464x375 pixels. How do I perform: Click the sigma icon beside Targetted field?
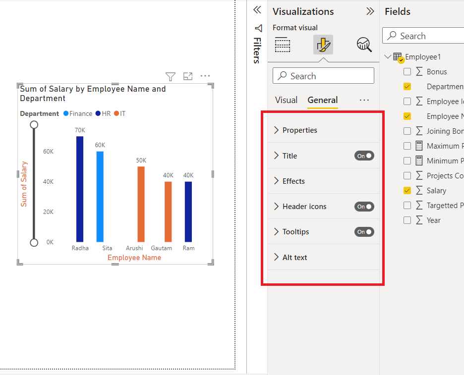pos(419,205)
